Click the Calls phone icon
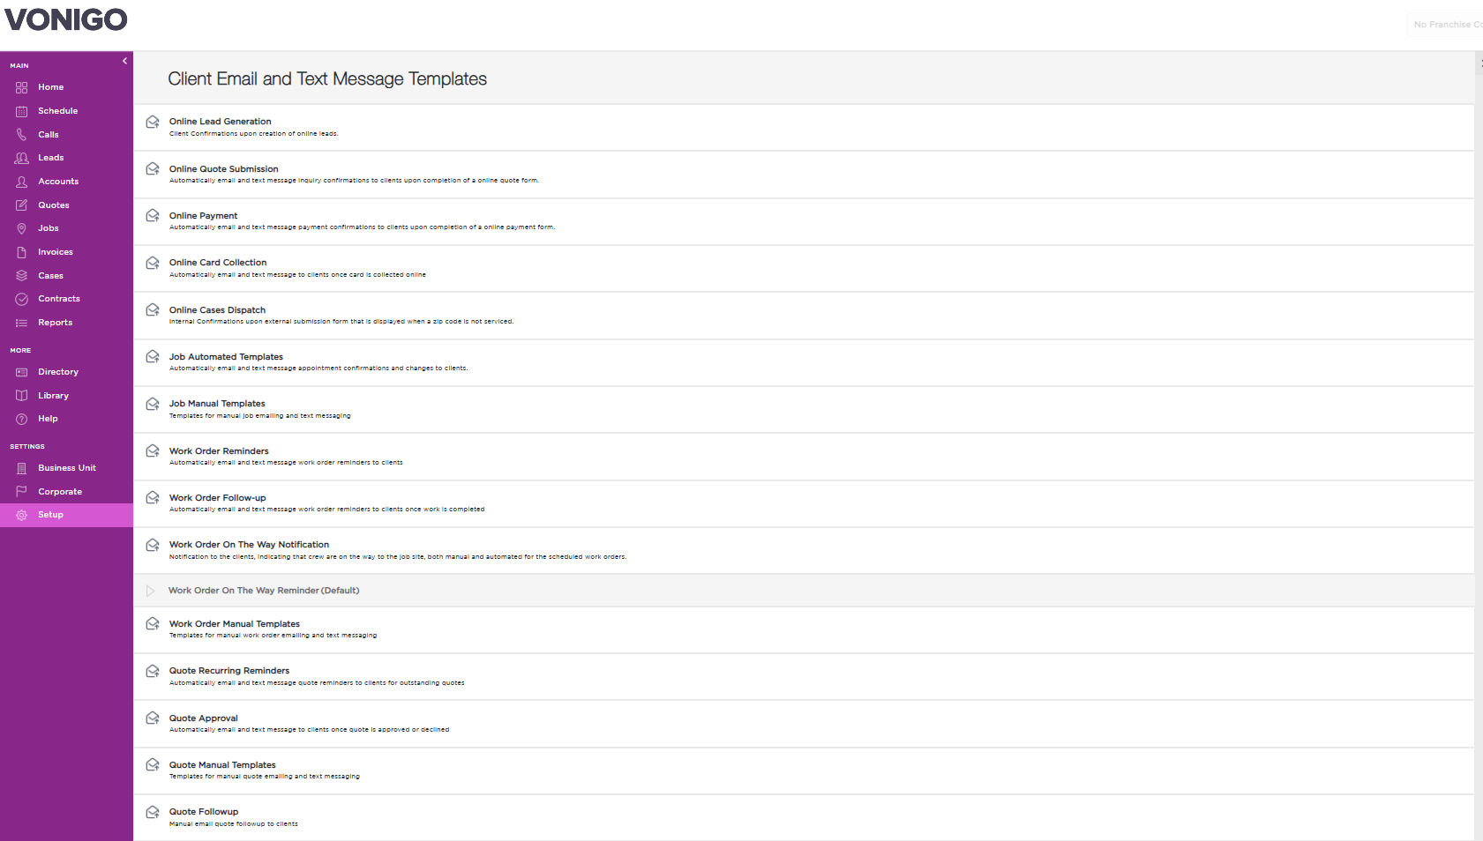1483x841 pixels. point(21,135)
